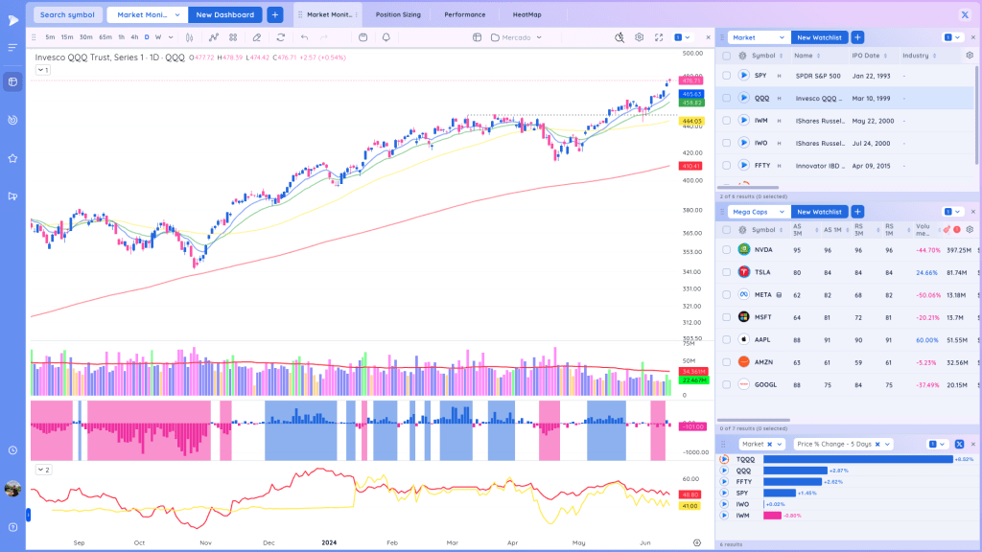Open chart settings gear icon

639,37
